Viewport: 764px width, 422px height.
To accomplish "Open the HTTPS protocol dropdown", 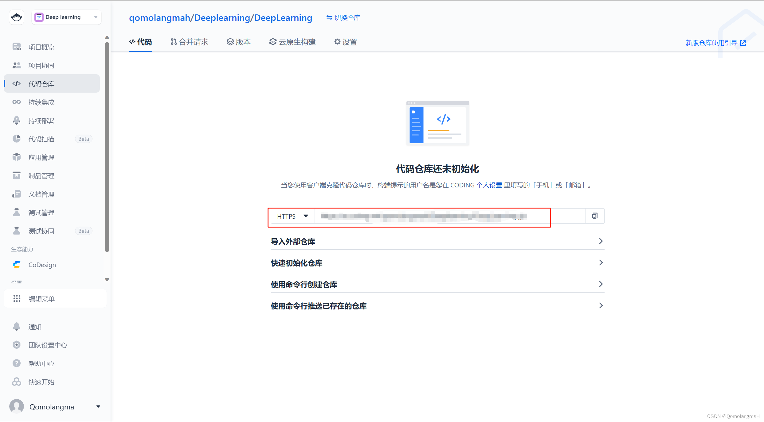I will point(292,216).
